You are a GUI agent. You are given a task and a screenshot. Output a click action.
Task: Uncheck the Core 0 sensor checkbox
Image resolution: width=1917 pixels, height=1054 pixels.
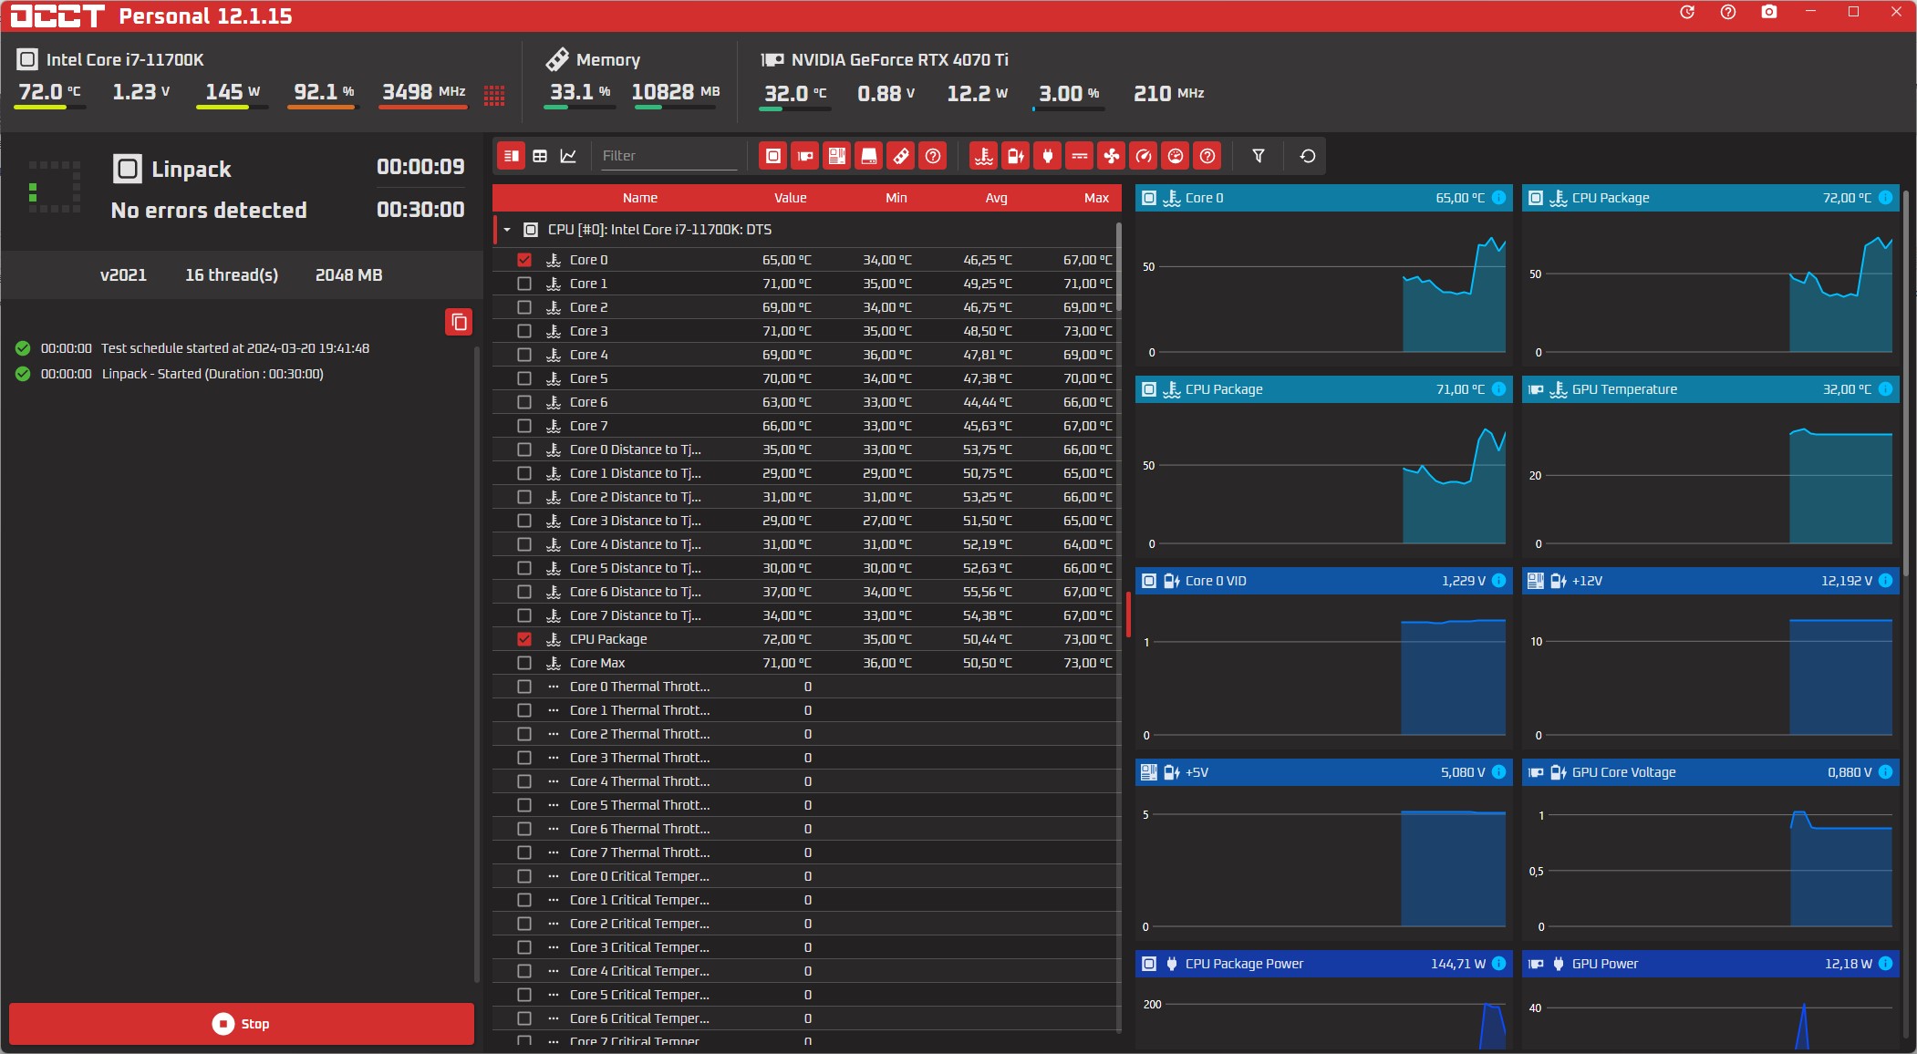[x=524, y=260]
